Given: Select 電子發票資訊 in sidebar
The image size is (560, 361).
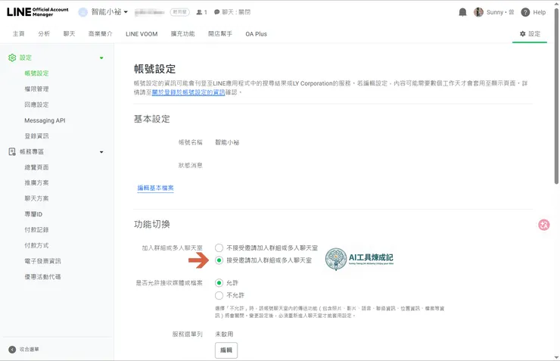Looking at the screenshot, I should click(42, 261).
